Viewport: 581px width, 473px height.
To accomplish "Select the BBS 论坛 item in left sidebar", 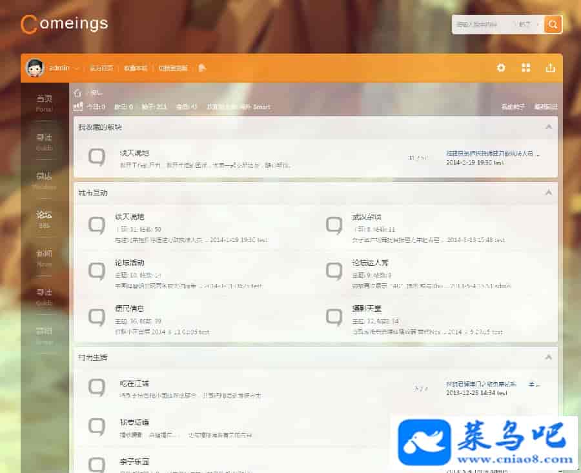I will (x=44, y=219).
